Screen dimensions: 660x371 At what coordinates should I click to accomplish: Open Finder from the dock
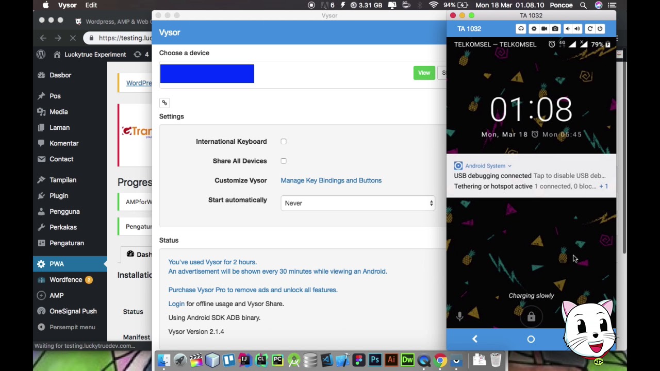pyautogui.click(x=164, y=360)
